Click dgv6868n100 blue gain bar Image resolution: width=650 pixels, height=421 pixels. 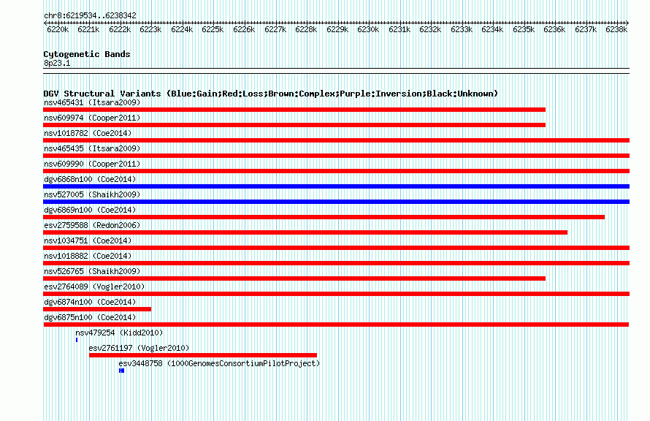336,186
